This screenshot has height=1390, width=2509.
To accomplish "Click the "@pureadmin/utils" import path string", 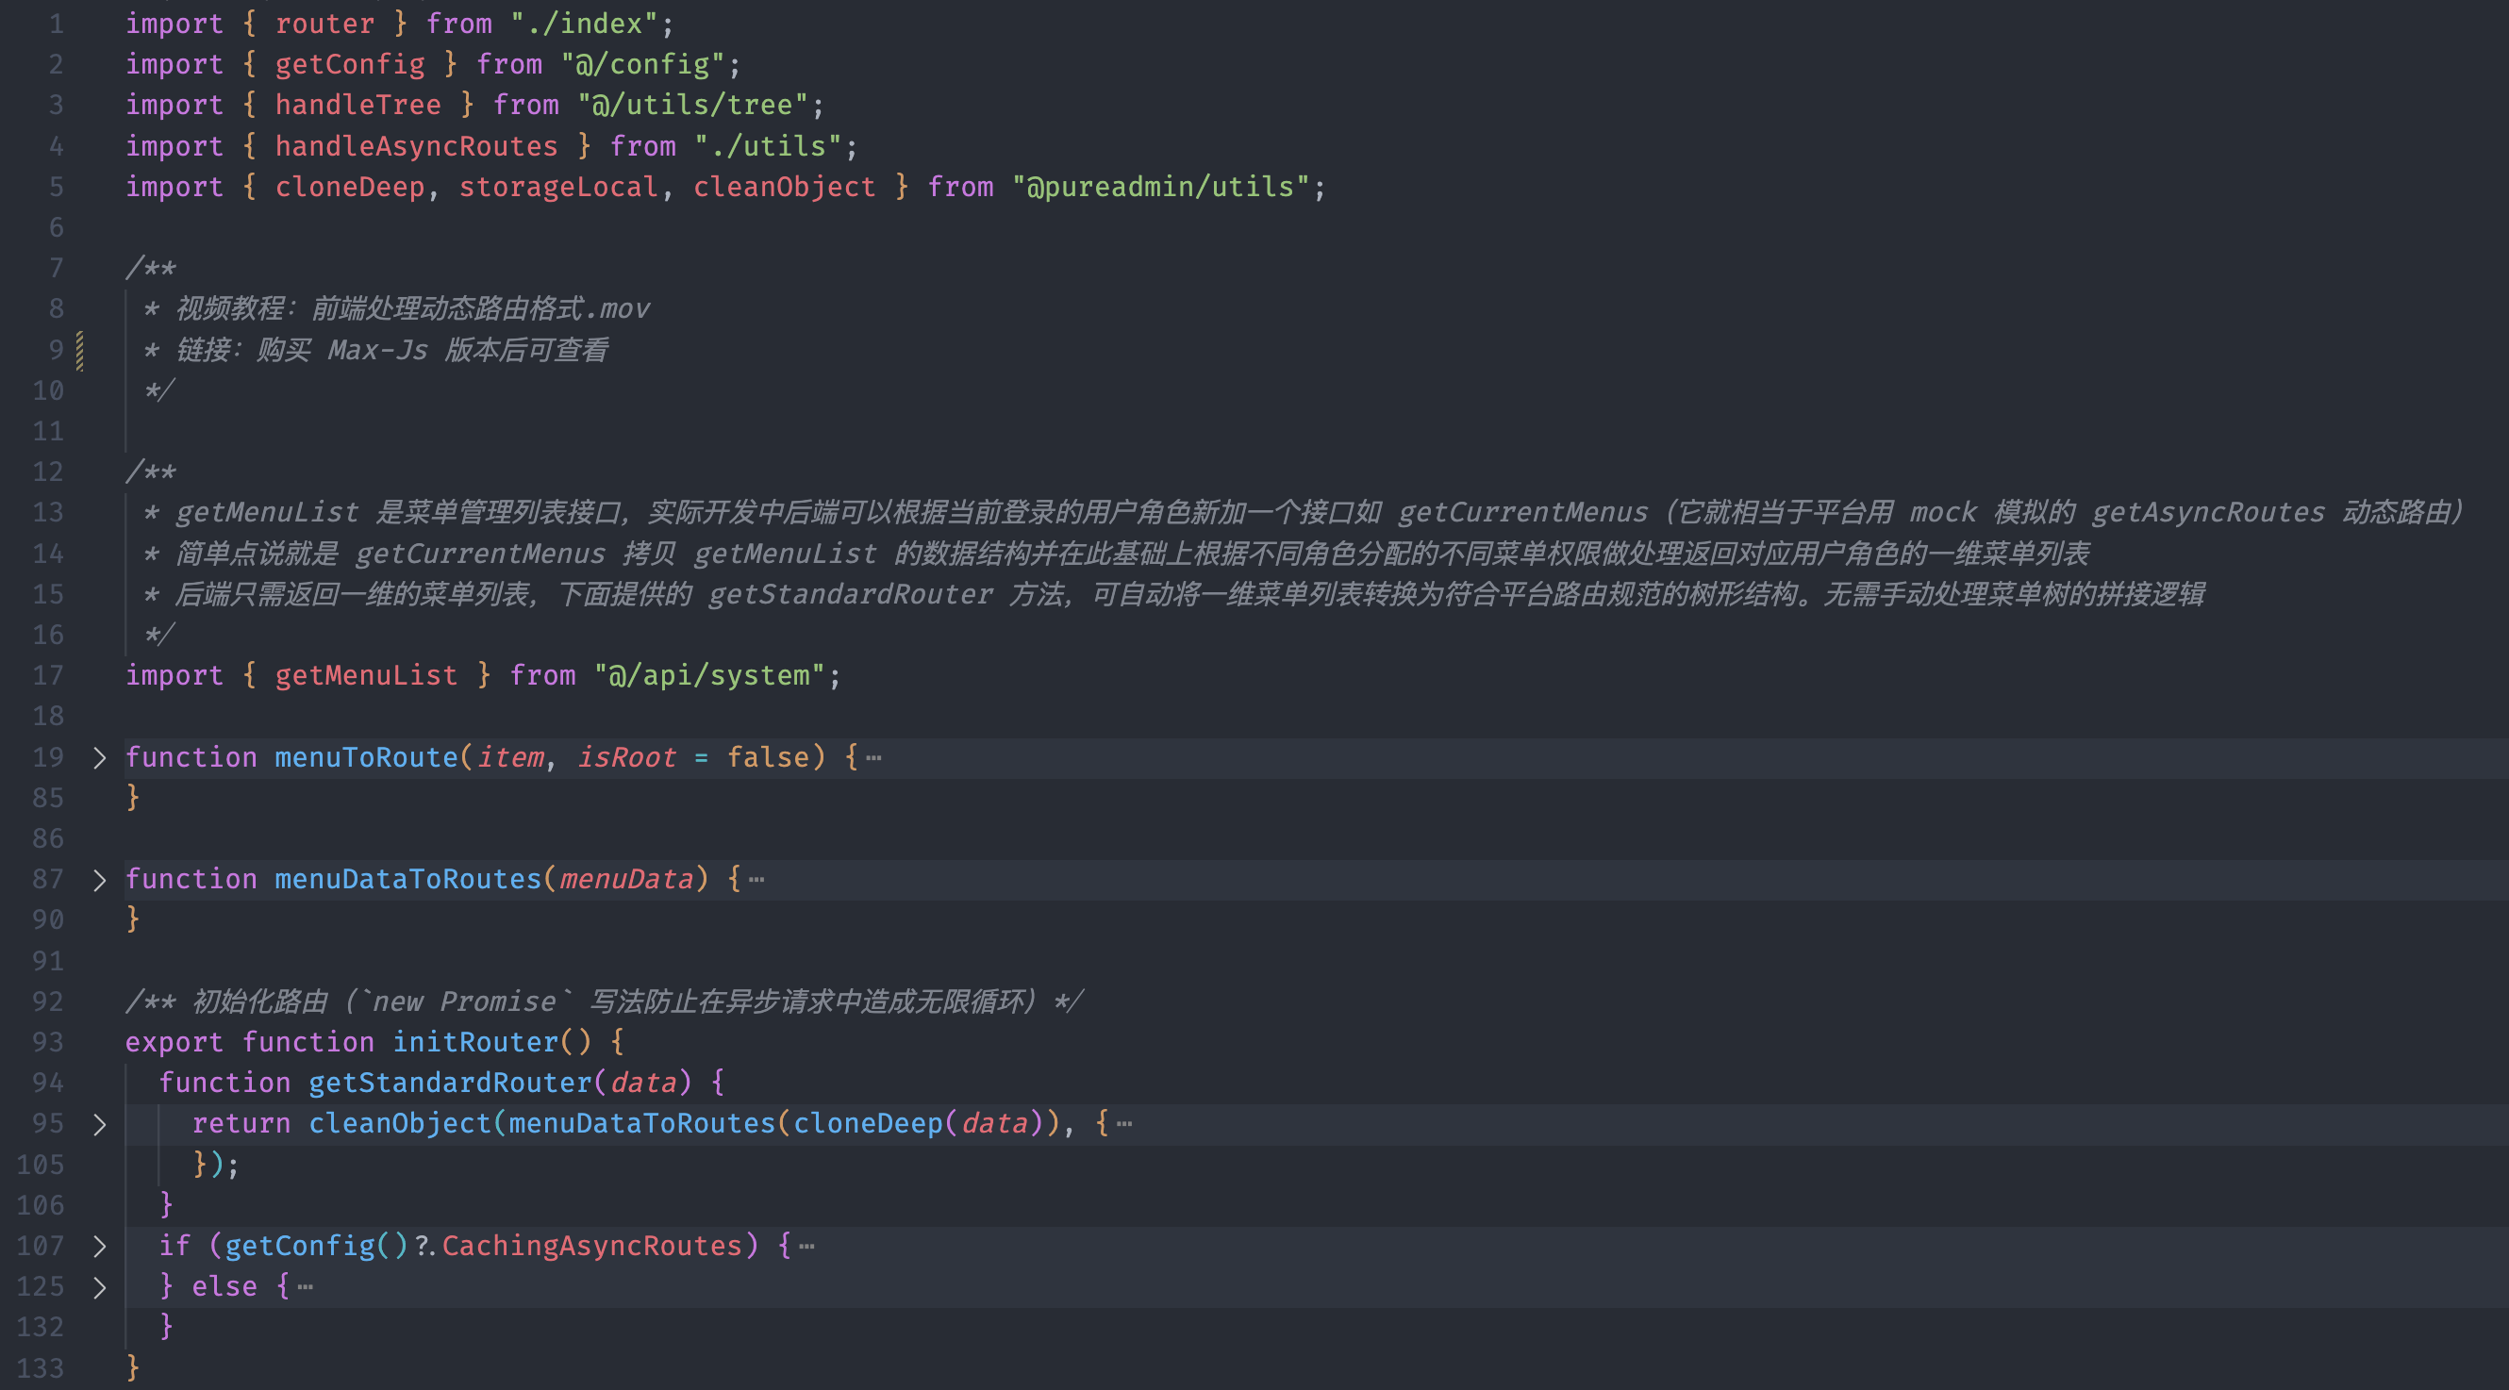I will coord(1160,187).
